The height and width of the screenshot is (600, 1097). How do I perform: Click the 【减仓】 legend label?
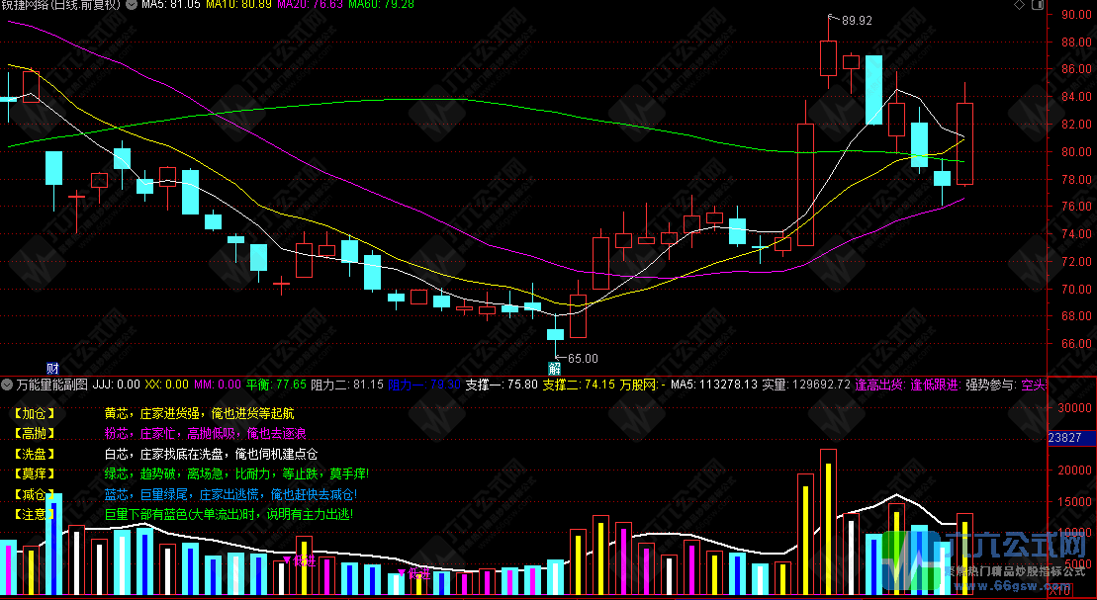click(x=34, y=494)
